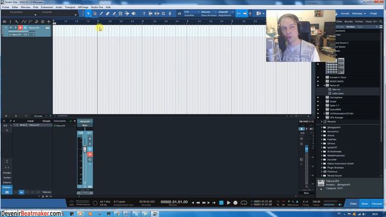Open the Fichier menu
Viewport: 386px width, 217px height.
click(5, 7)
